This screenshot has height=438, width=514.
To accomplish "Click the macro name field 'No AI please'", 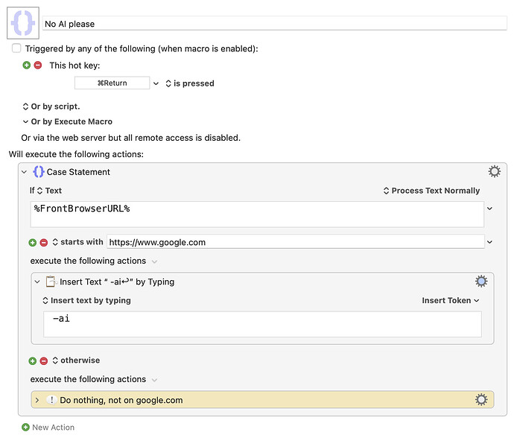I will (274, 24).
